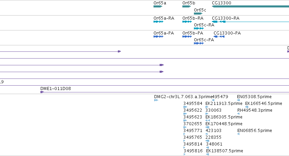Select the EN06856.5prime feature label

(x=255, y=131)
